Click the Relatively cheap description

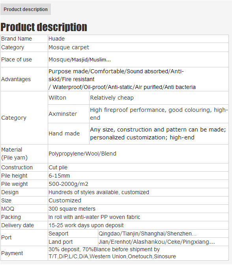tap(112, 98)
